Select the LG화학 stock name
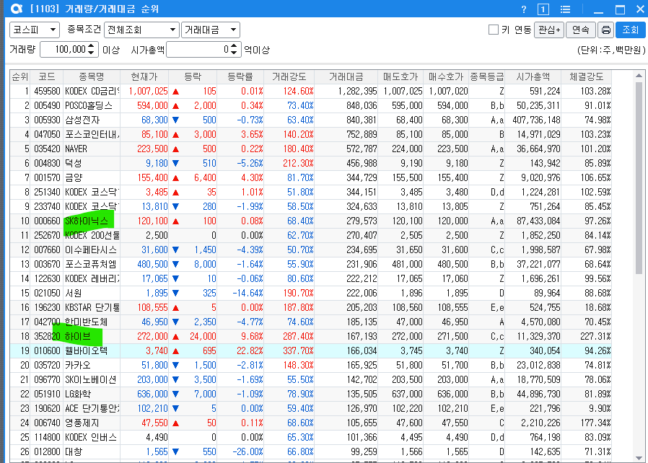This screenshot has height=463, width=648. [78, 394]
